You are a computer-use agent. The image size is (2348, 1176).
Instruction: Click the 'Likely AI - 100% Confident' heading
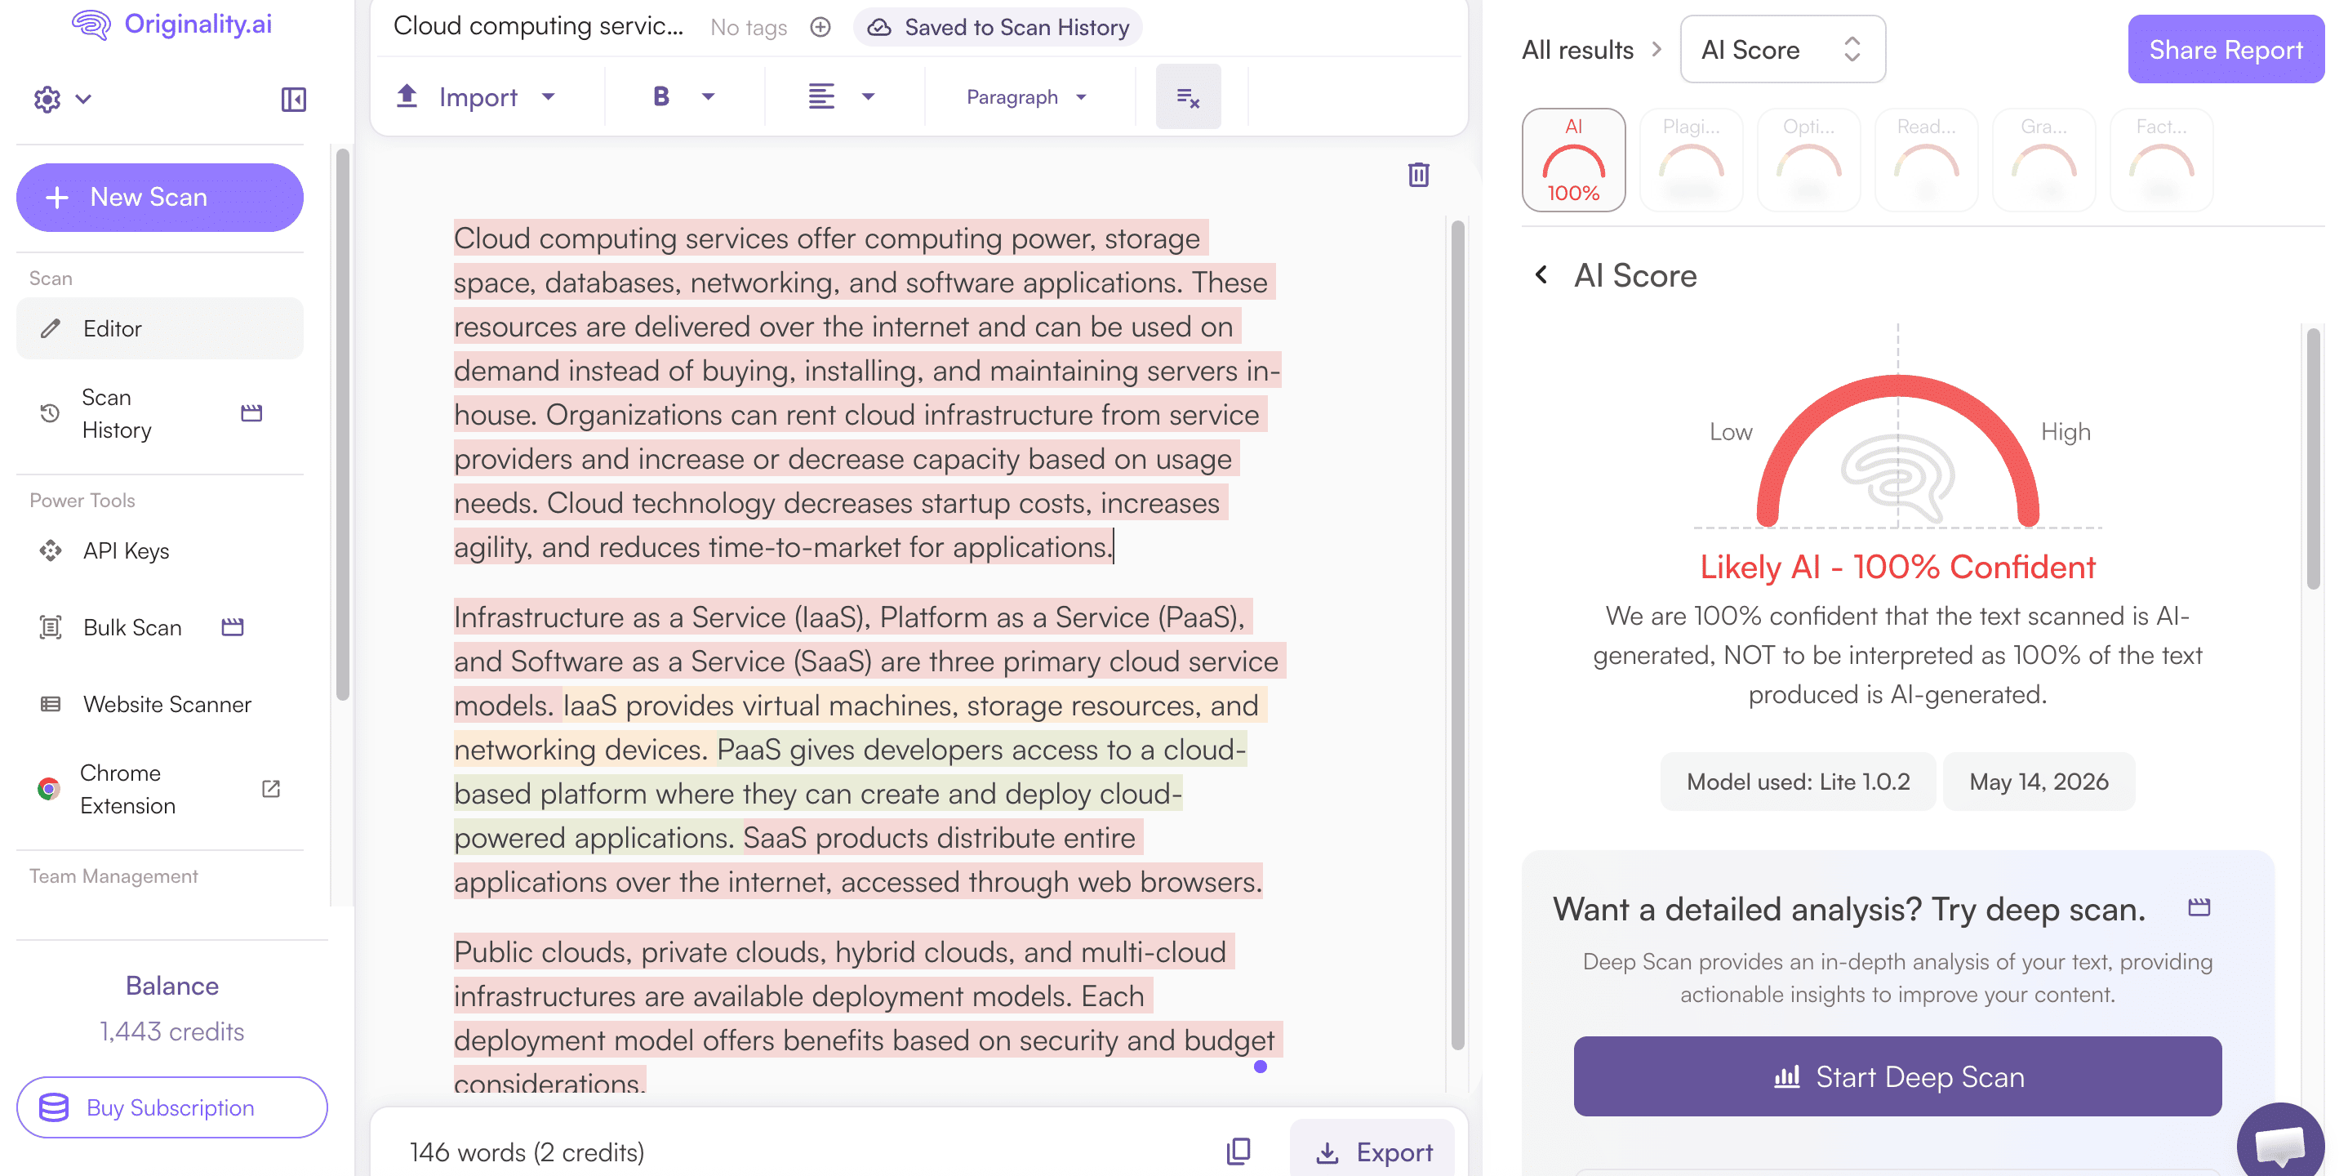[x=1897, y=567]
